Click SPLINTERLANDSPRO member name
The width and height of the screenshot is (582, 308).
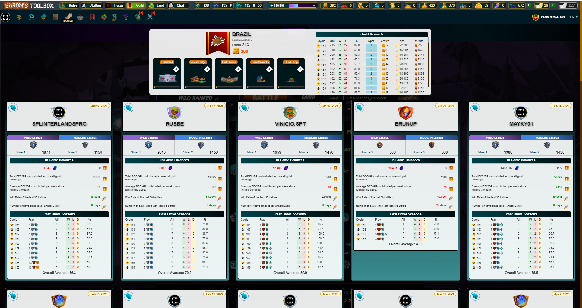tap(60, 124)
